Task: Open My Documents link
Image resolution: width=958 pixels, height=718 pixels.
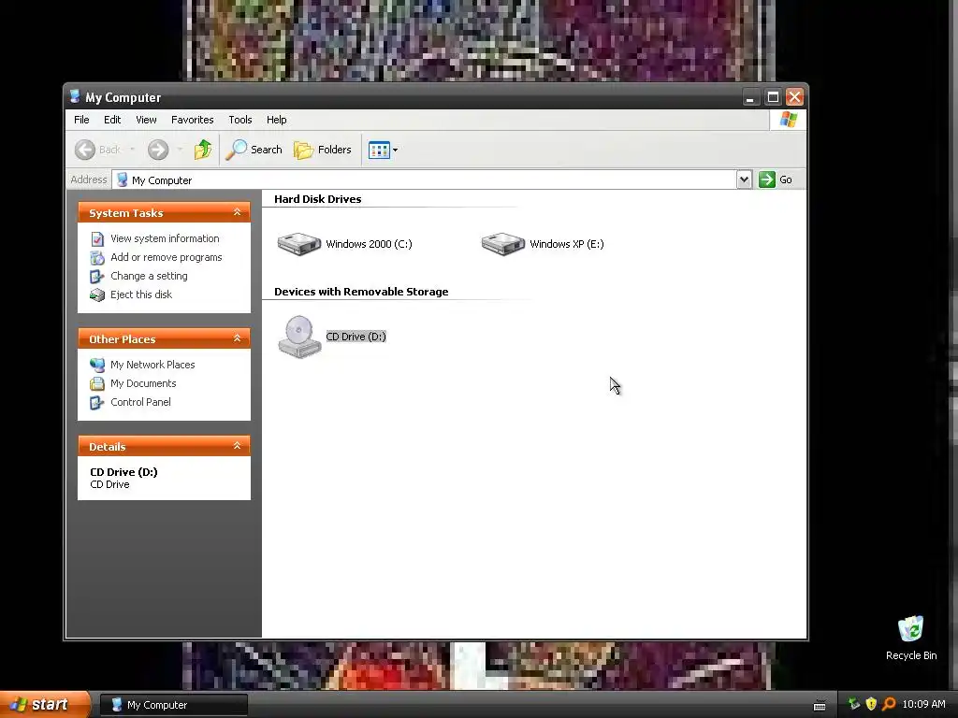Action: tap(143, 383)
